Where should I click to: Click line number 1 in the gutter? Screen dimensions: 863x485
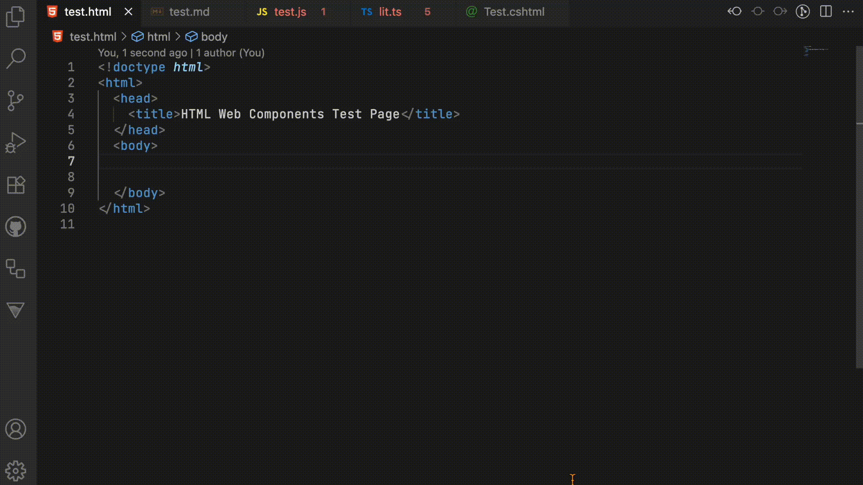click(x=71, y=67)
